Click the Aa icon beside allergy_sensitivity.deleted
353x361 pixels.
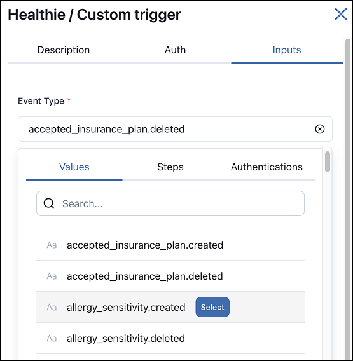tap(52, 338)
